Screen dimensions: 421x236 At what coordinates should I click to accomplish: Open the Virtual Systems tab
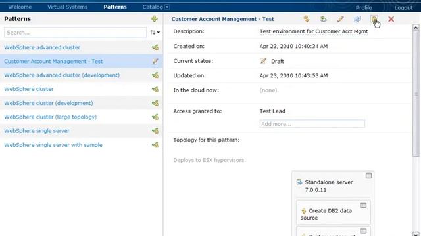click(67, 7)
